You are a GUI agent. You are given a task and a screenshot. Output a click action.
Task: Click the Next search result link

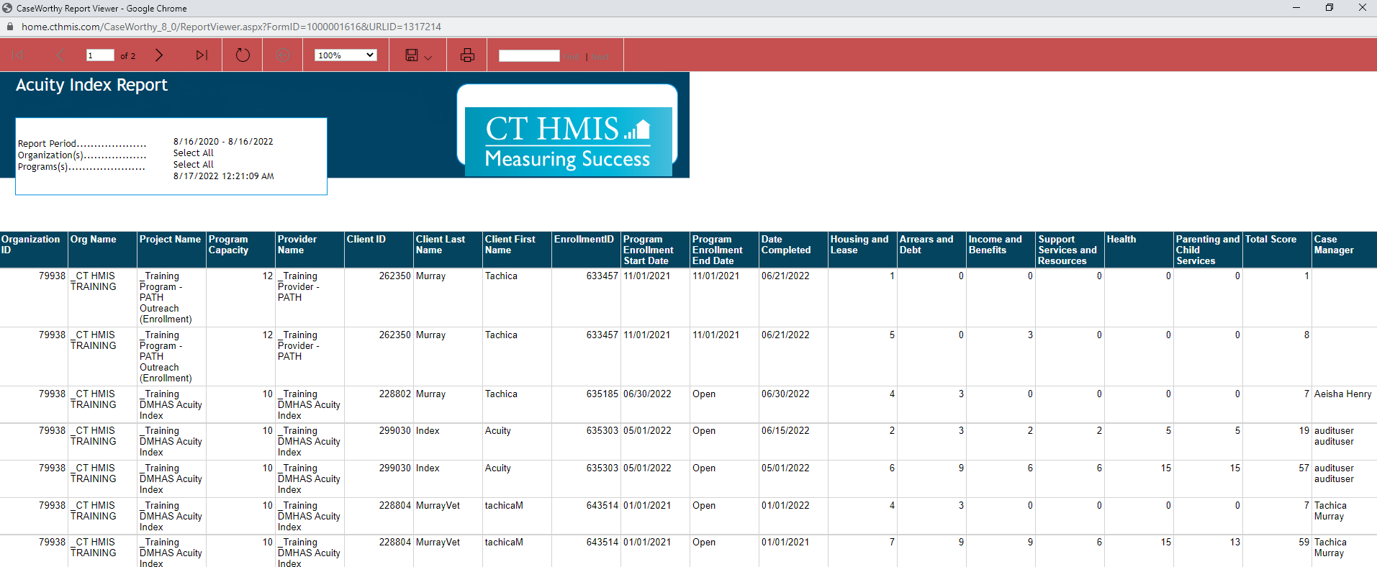(601, 57)
